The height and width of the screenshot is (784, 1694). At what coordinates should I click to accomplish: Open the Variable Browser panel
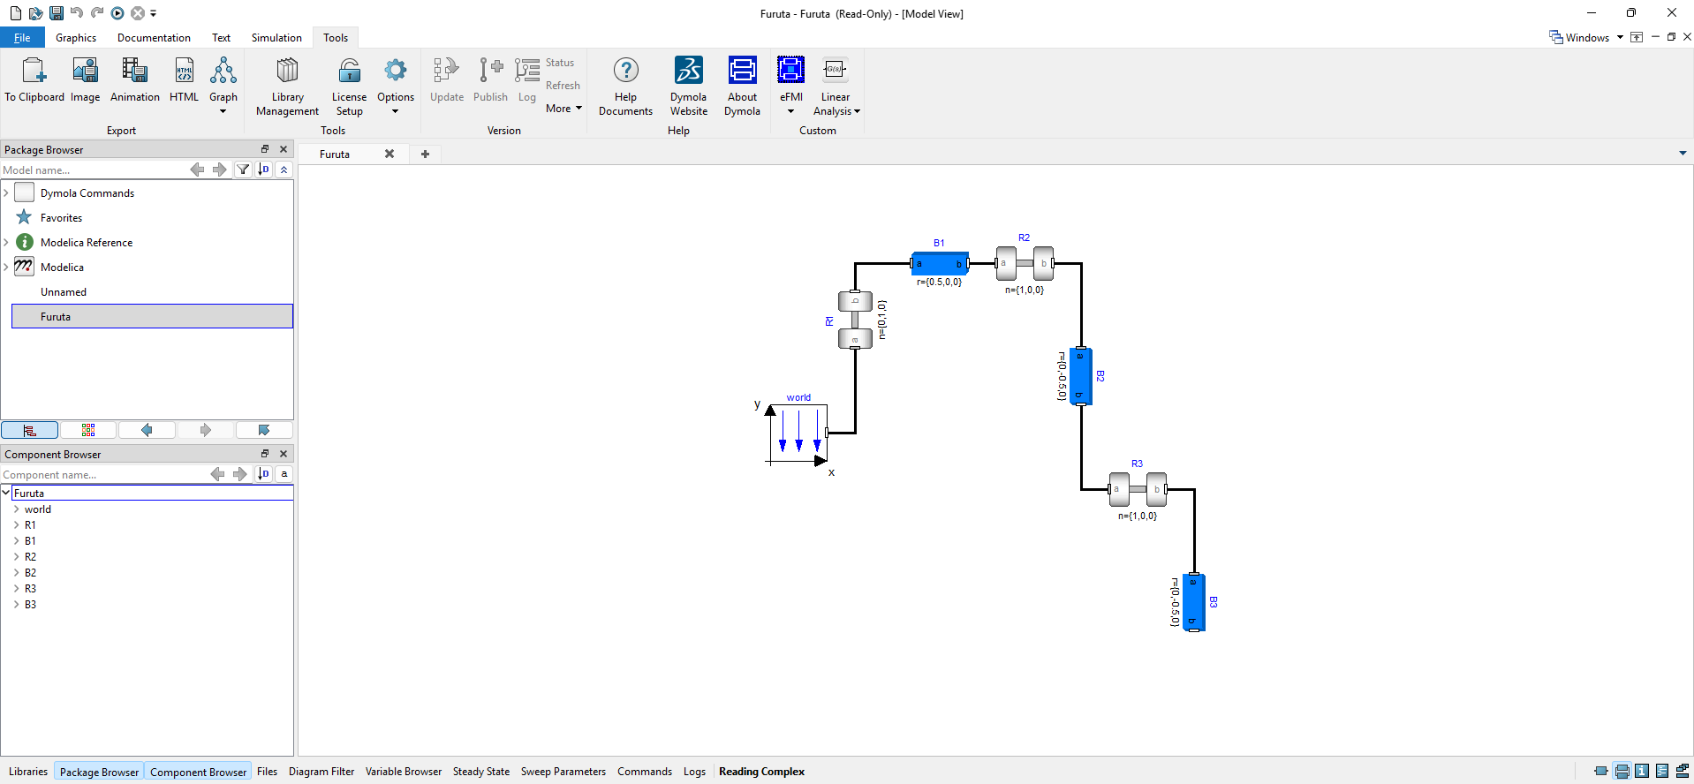point(403,772)
